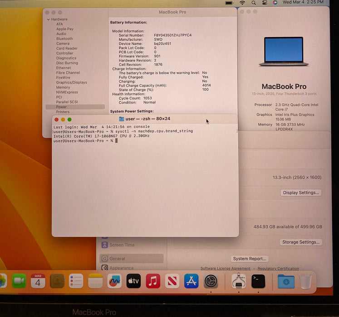Image resolution: width=339 pixels, height=317 pixels.
Task: Click the Storage Settings... button
Action: pyautogui.click(x=301, y=242)
